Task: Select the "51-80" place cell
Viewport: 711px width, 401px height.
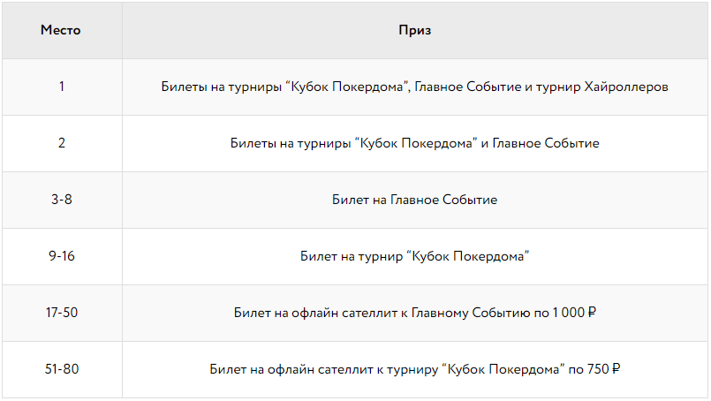Action: (x=61, y=369)
